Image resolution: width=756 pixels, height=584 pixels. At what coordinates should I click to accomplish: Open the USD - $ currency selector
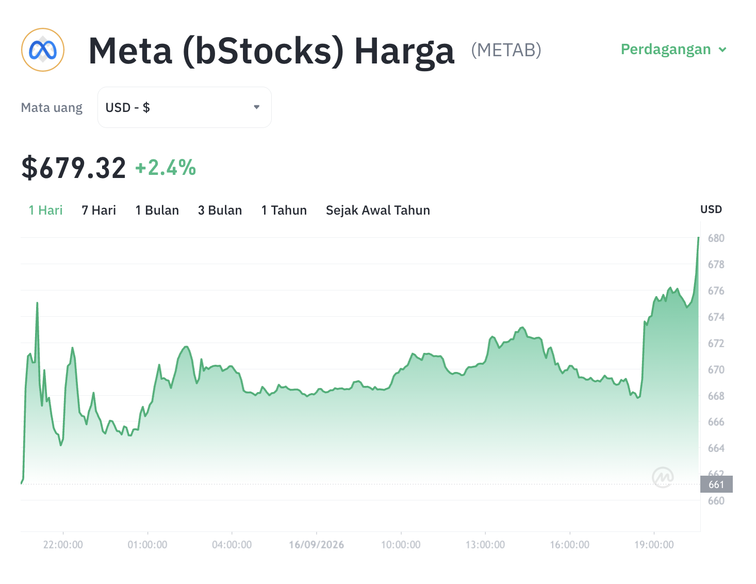[185, 107]
